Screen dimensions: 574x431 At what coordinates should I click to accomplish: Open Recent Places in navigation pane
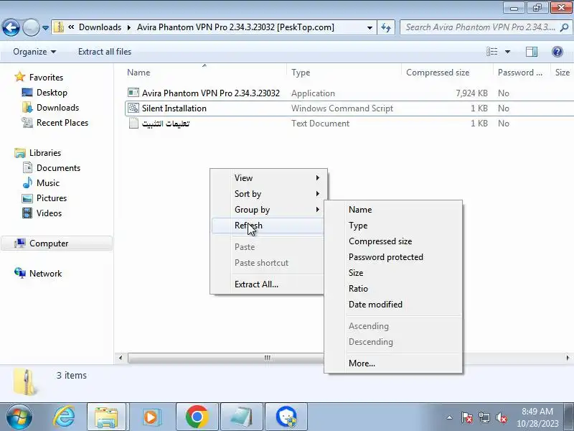point(62,122)
